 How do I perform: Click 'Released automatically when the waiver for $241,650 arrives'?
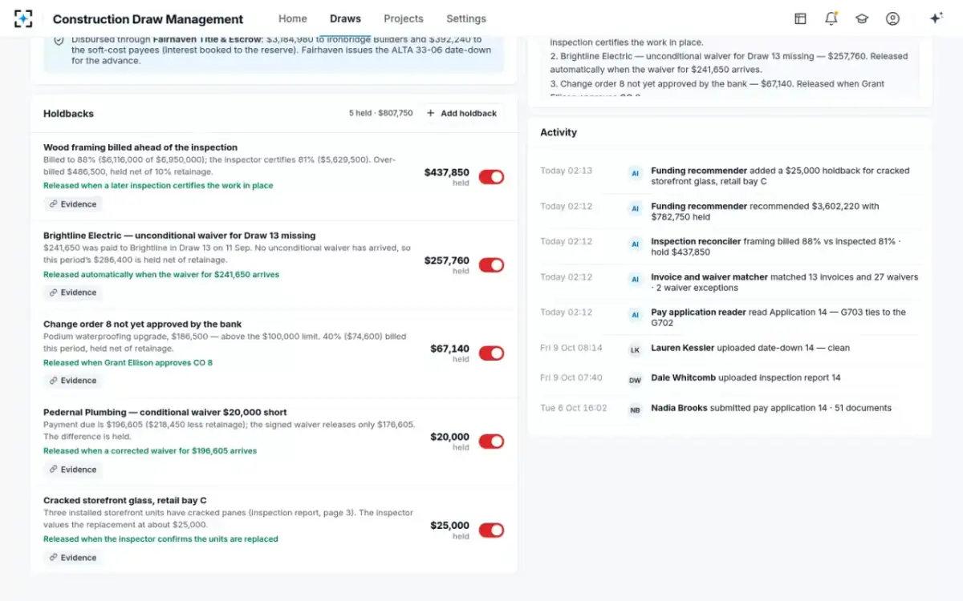[x=161, y=275]
